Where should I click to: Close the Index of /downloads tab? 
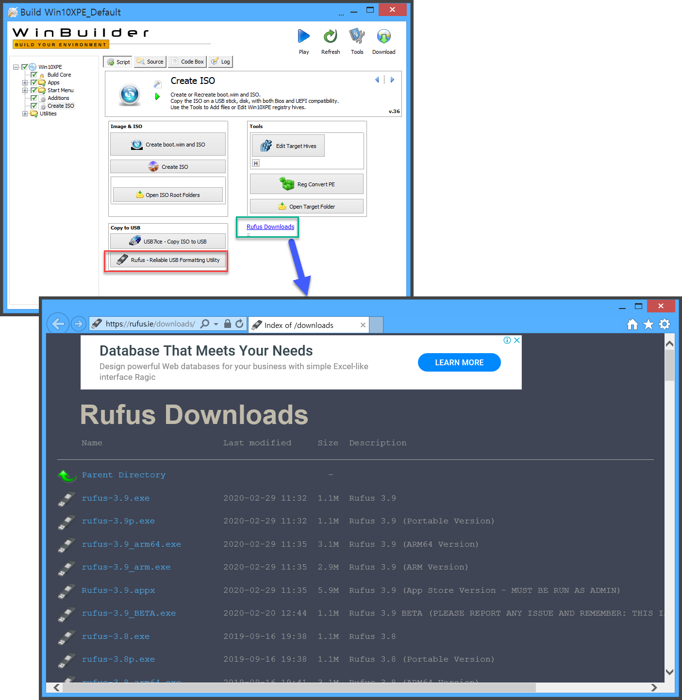(363, 325)
